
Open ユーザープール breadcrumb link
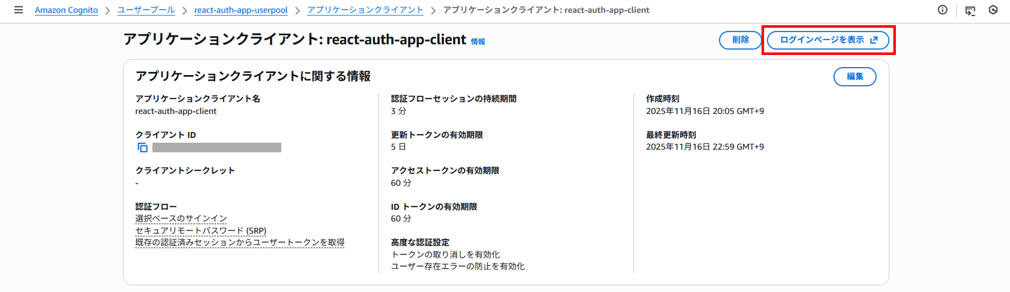coord(146,10)
